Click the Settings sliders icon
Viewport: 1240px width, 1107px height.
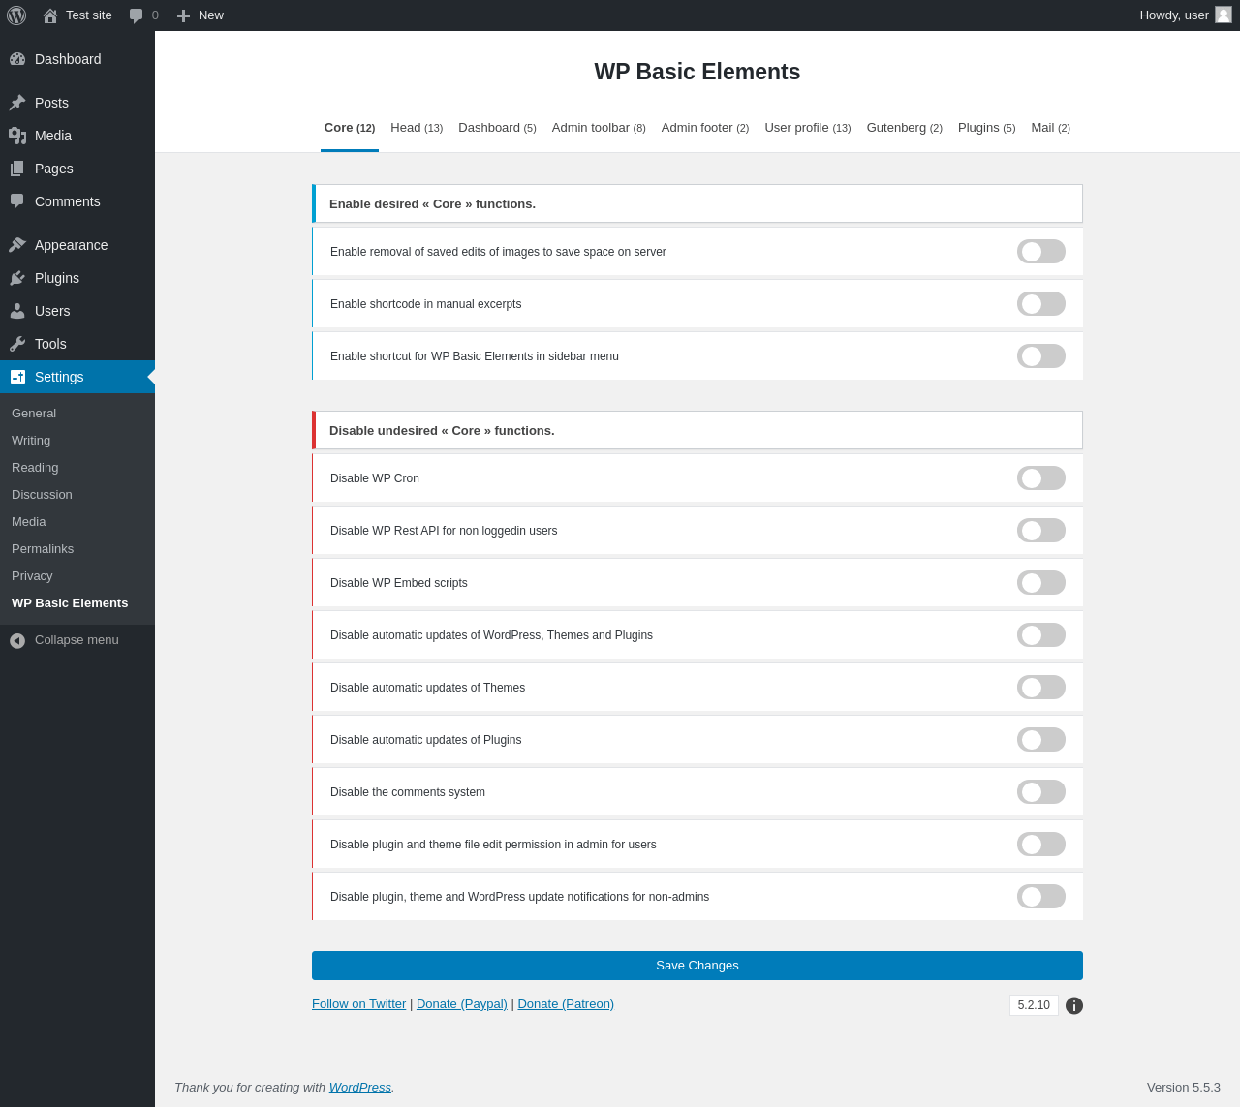[17, 377]
